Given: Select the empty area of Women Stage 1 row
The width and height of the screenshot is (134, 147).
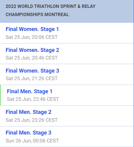Looking at the screenshot, I should [96, 33].
